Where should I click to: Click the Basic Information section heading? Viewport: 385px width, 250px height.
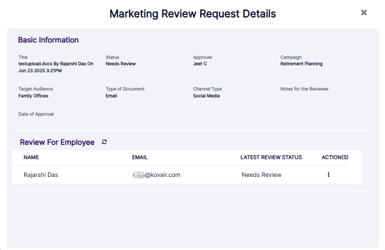[x=48, y=40]
